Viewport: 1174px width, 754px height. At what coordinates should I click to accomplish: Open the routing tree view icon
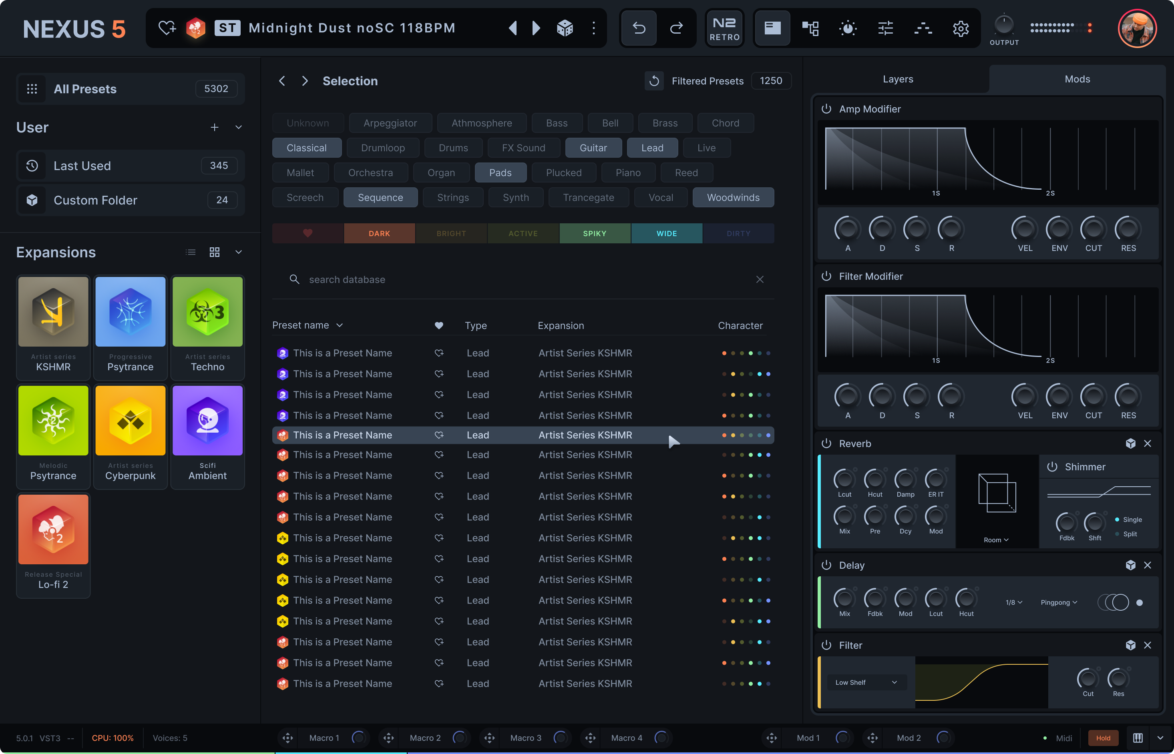(x=810, y=28)
